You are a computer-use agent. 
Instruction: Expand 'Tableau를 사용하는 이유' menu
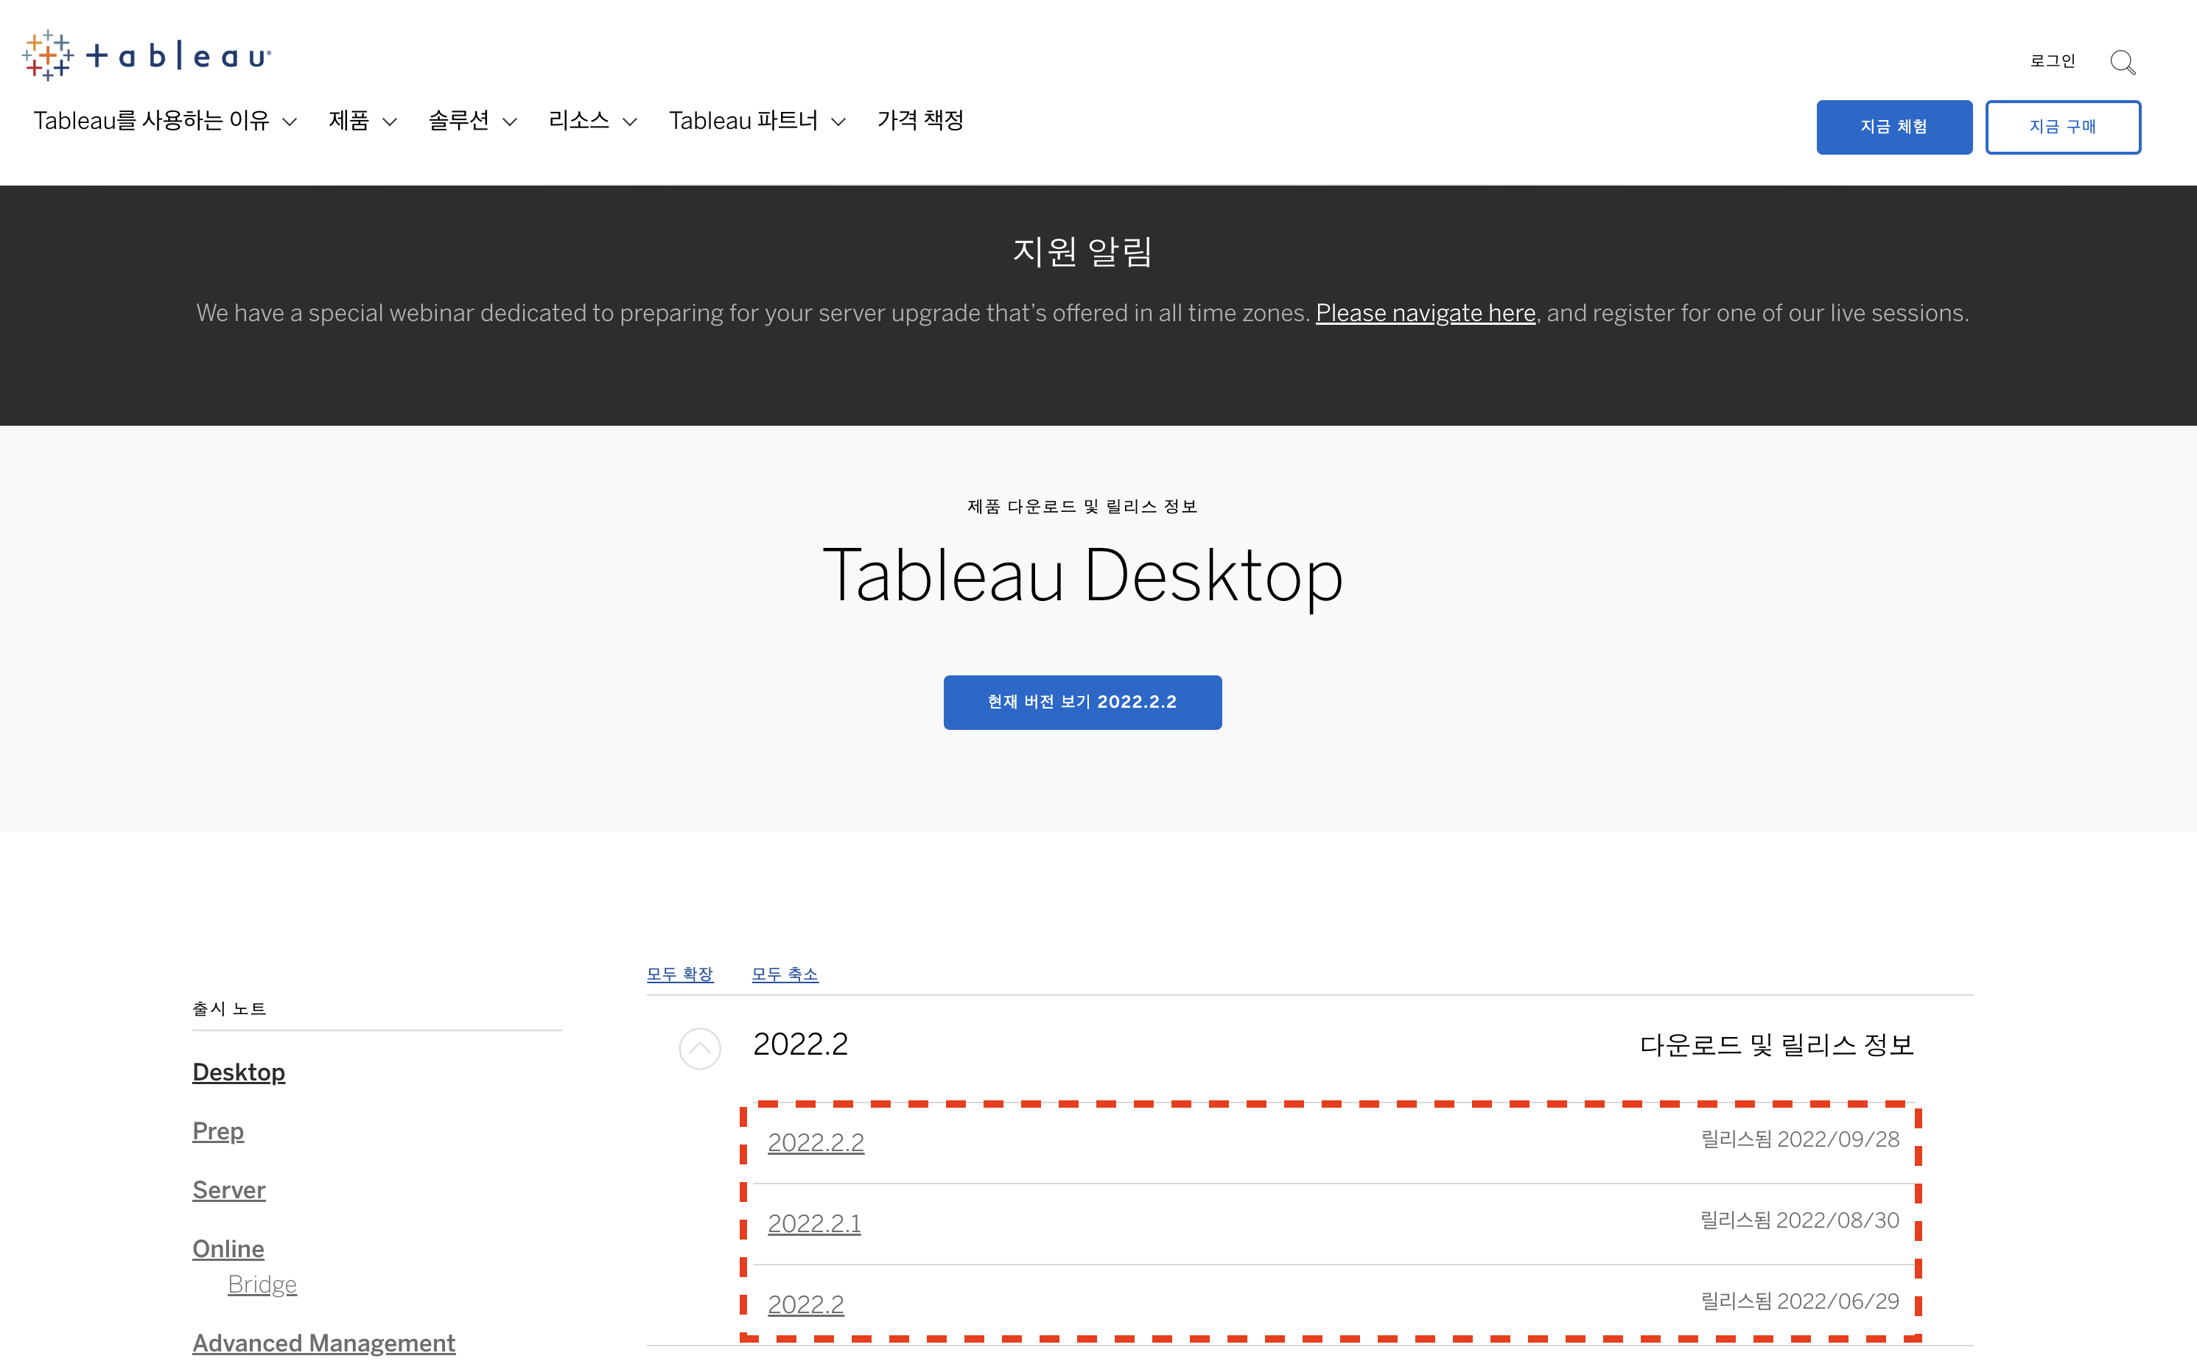point(164,121)
